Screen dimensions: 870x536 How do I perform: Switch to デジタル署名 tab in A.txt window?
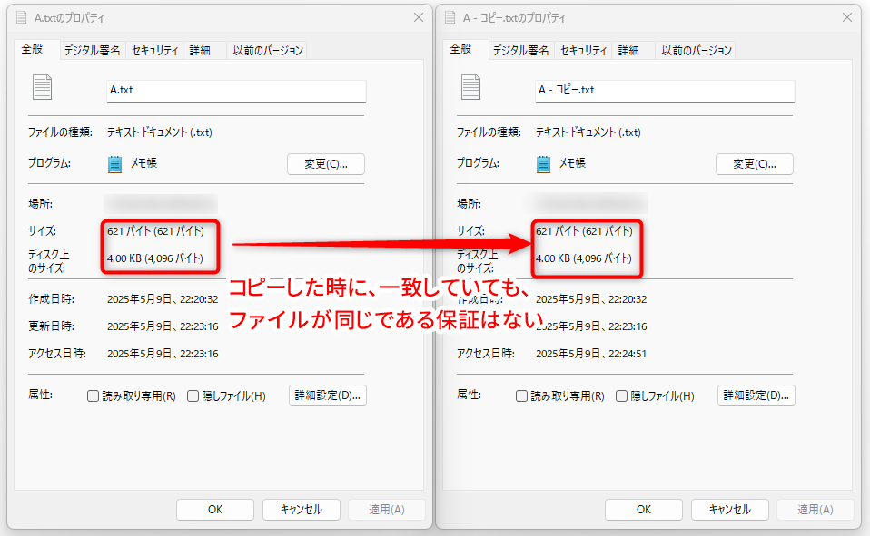tap(92, 51)
